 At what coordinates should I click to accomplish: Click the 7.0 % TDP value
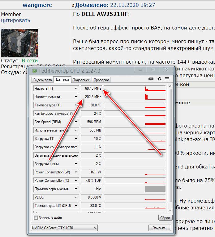coord(92,181)
